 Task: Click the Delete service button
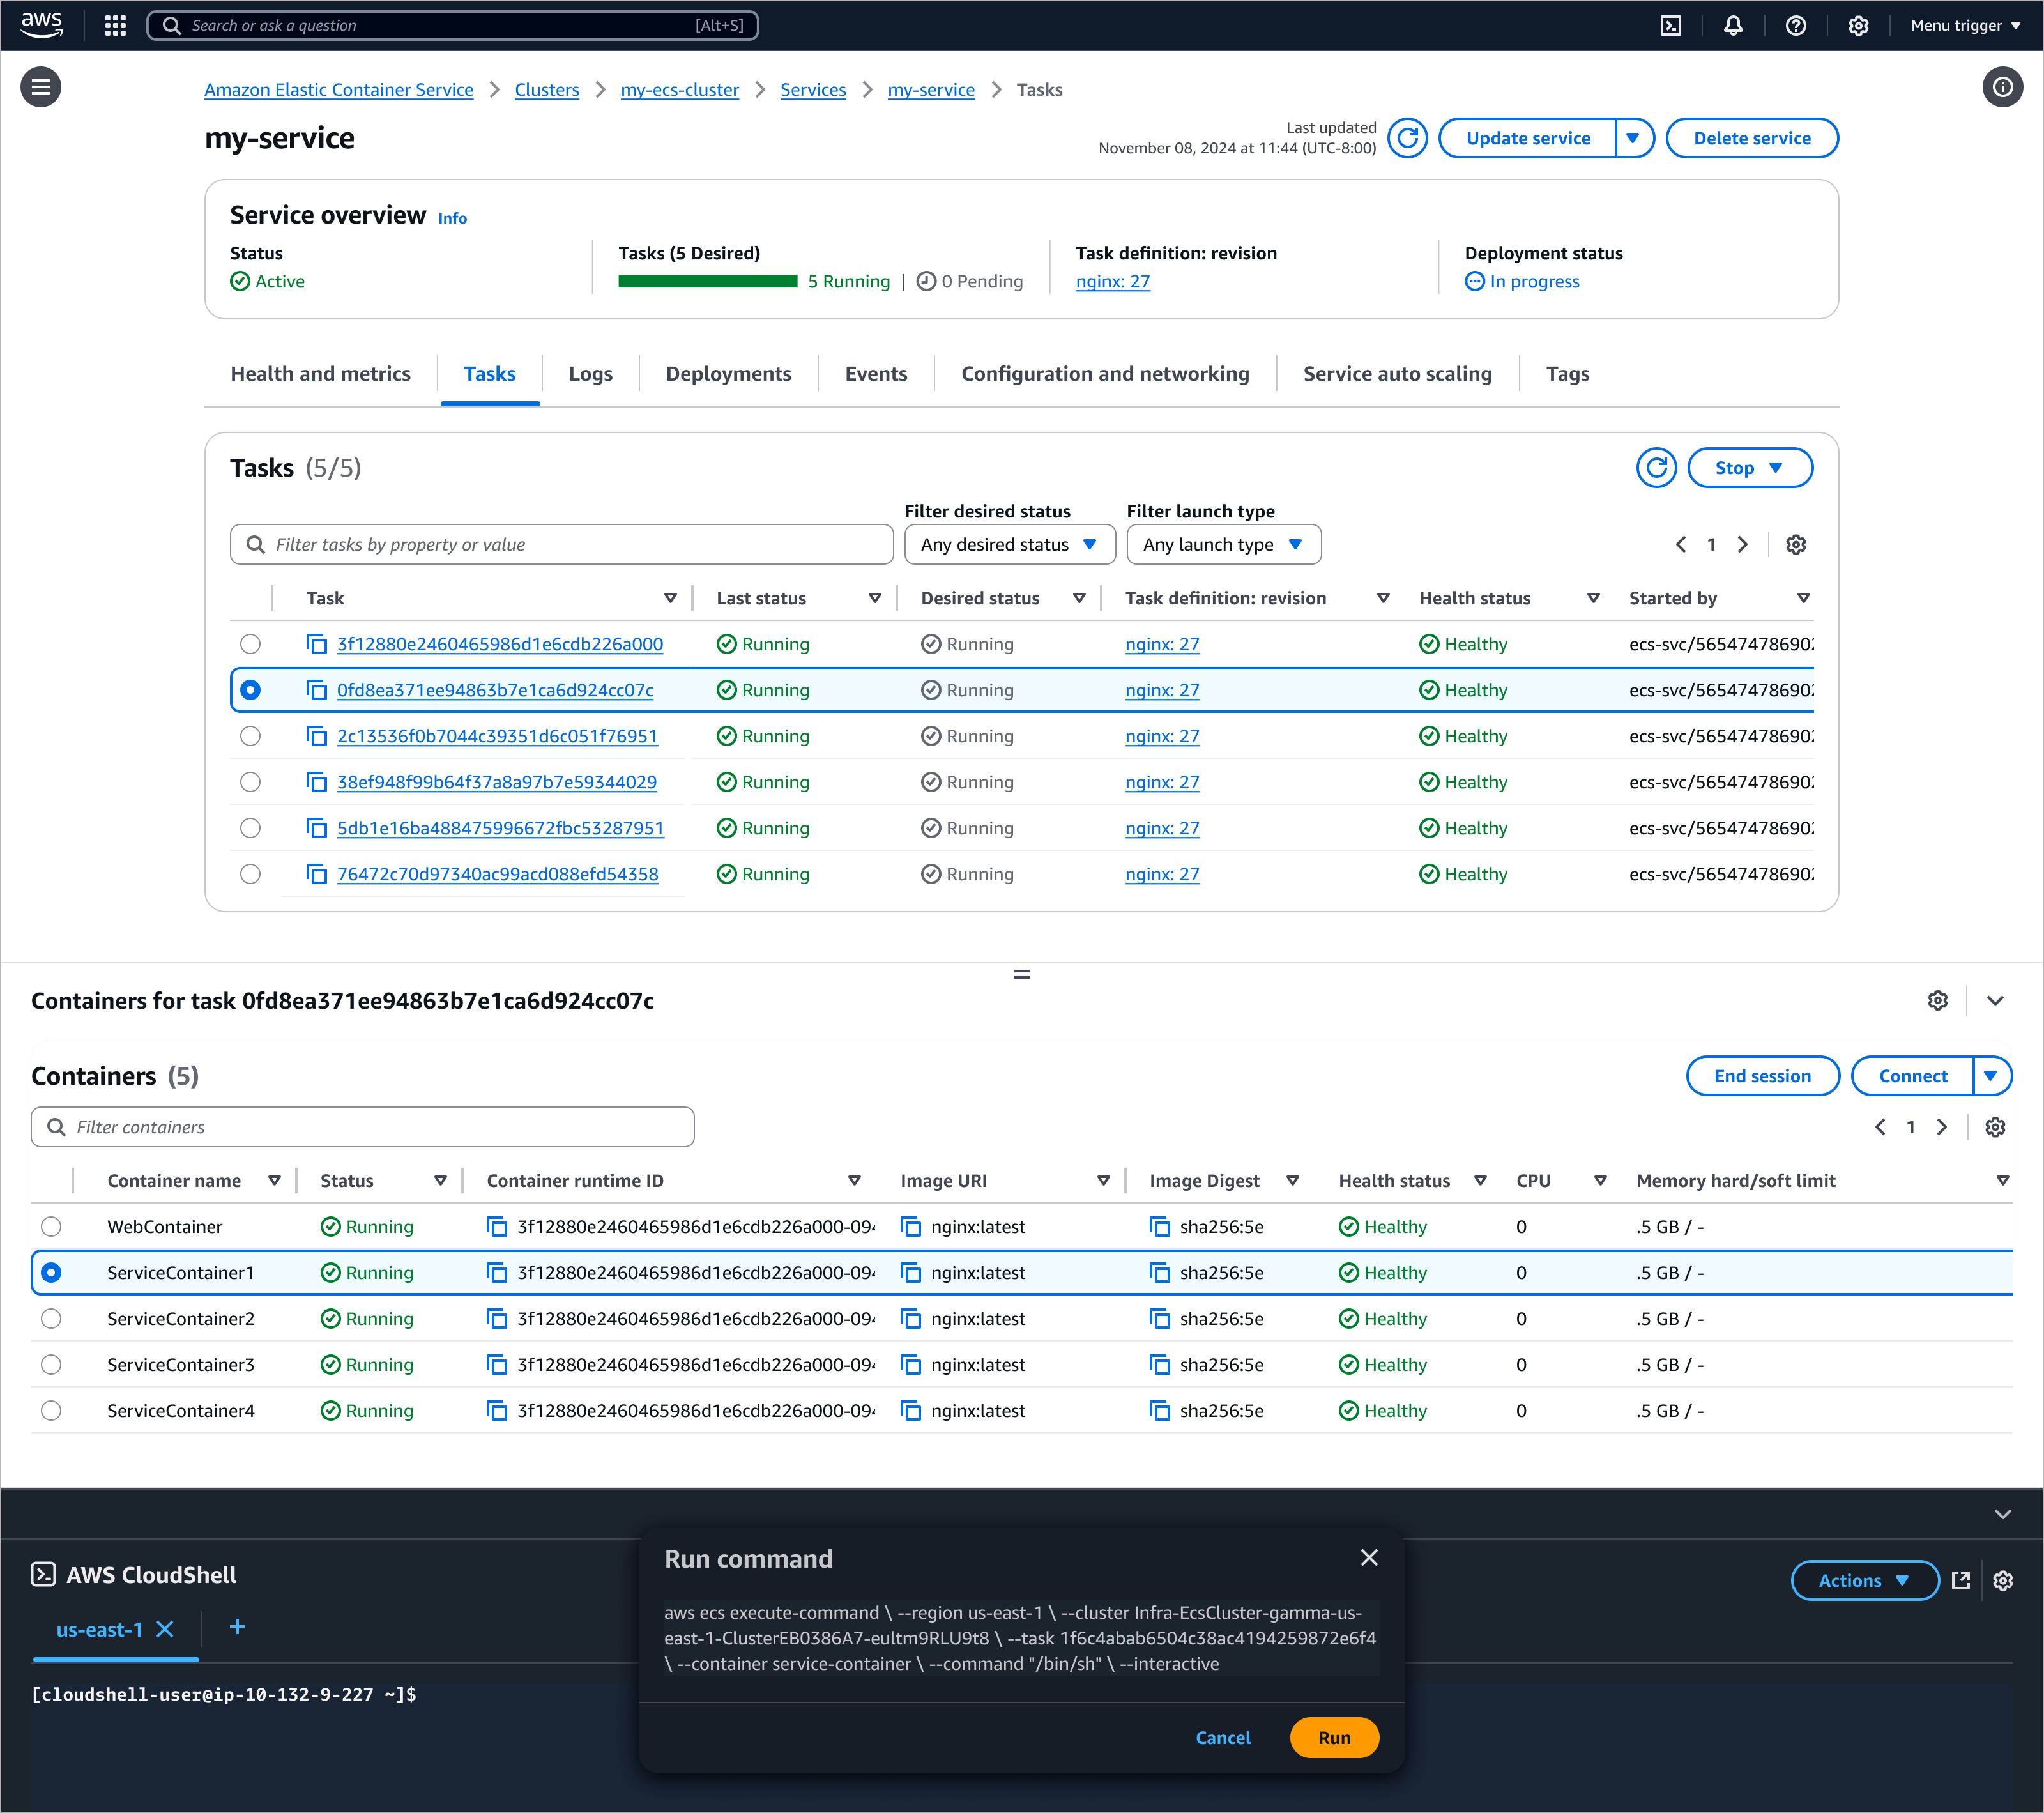[x=1752, y=138]
